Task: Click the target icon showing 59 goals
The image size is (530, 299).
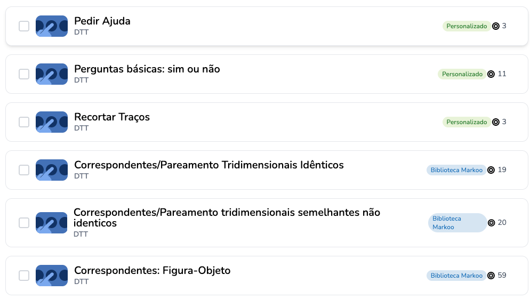Action: coord(491,276)
